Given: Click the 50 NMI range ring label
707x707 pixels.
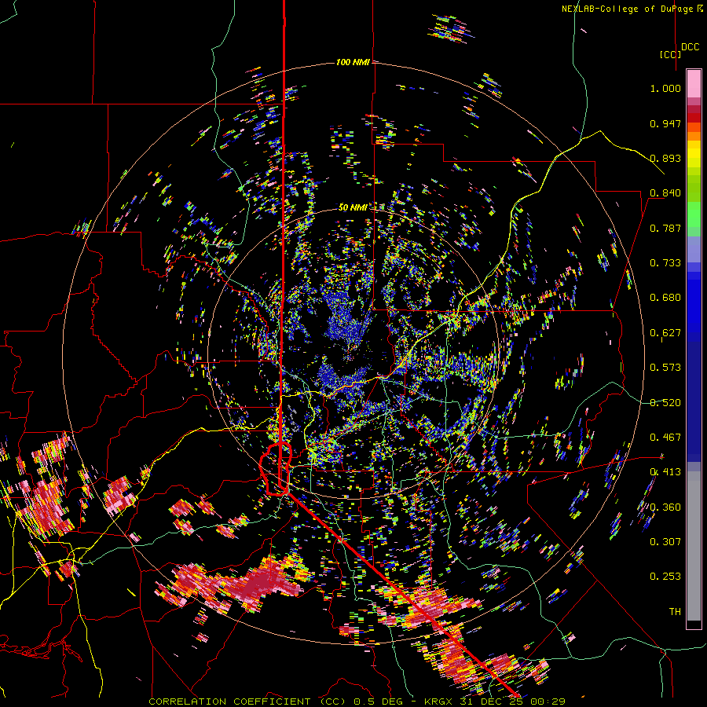Looking at the screenshot, I should (353, 207).
